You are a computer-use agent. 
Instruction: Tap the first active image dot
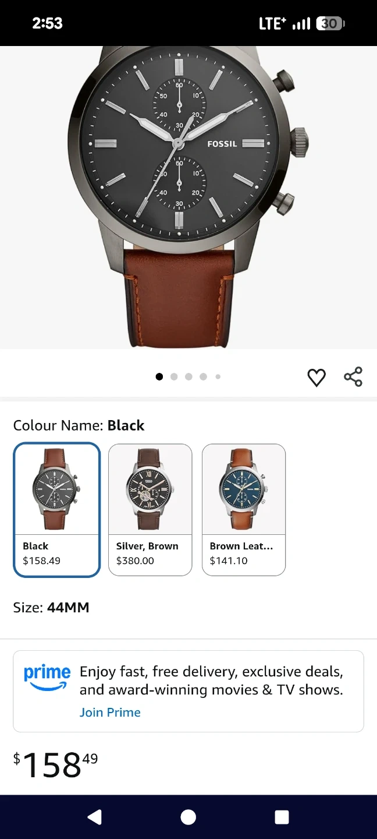(x=159, y=376)
